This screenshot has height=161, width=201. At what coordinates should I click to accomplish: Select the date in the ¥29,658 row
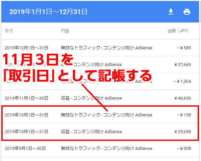[26, 131]
